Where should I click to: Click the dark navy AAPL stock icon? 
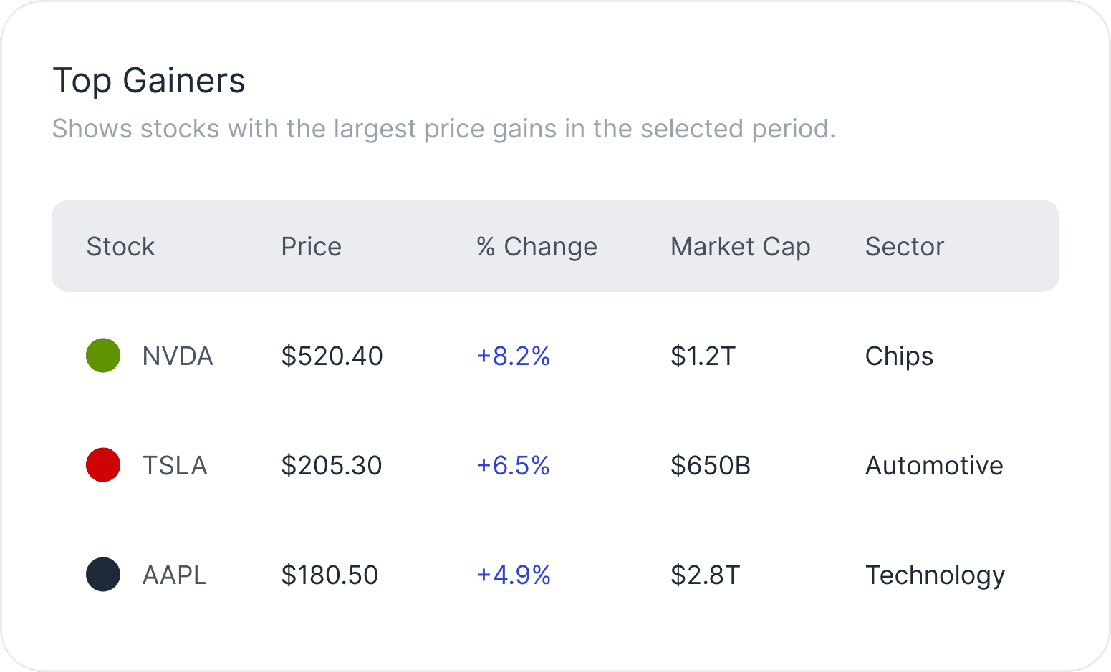[x=103, y=575]
